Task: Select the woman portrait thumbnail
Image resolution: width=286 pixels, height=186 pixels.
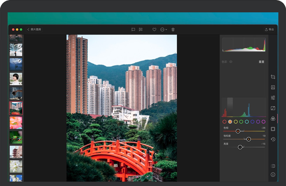Action: pos(16,79)
